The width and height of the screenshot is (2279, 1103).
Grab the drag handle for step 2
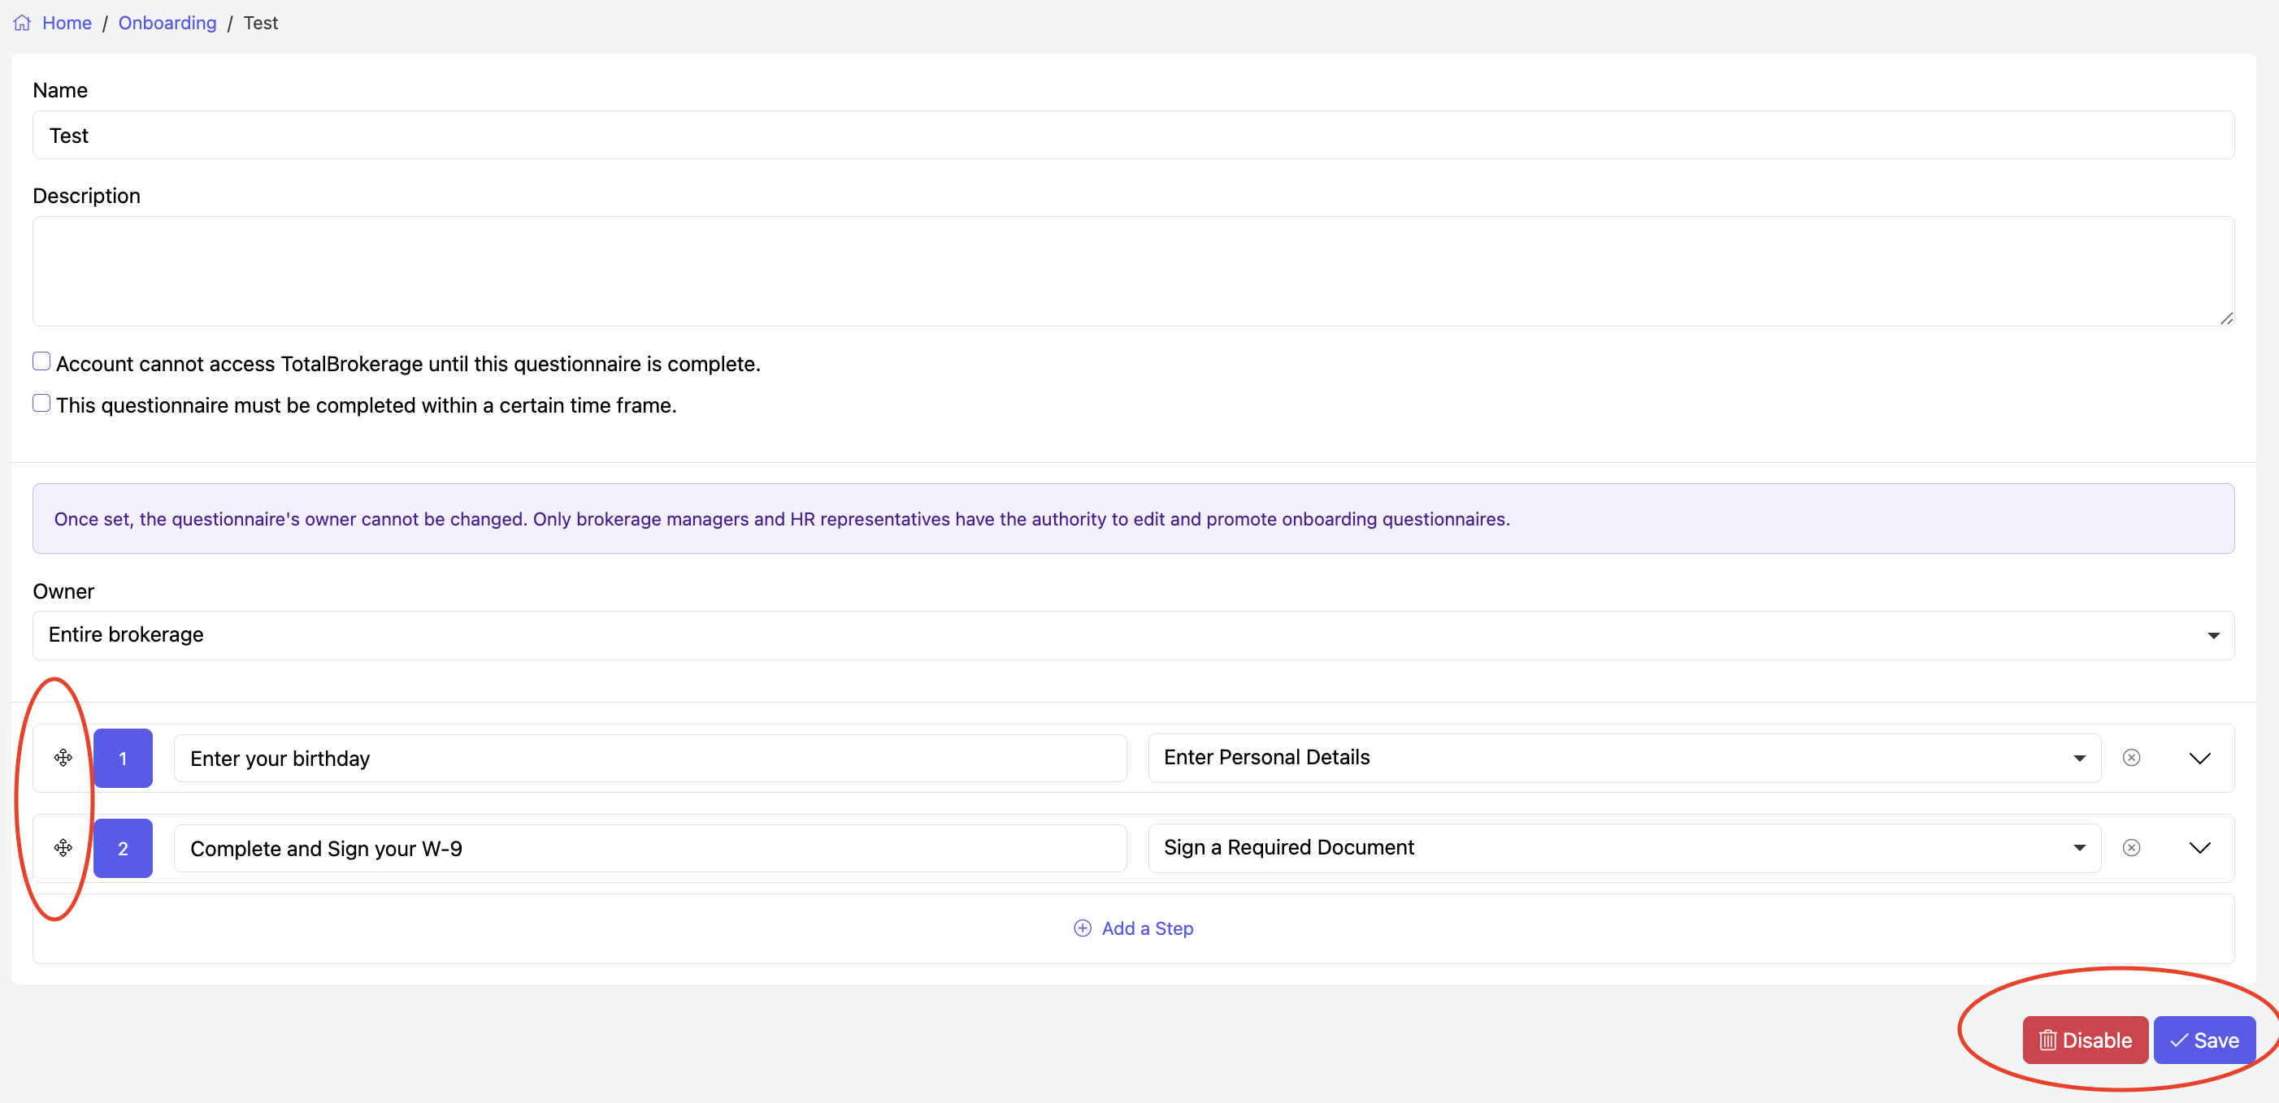pos(63,848)
